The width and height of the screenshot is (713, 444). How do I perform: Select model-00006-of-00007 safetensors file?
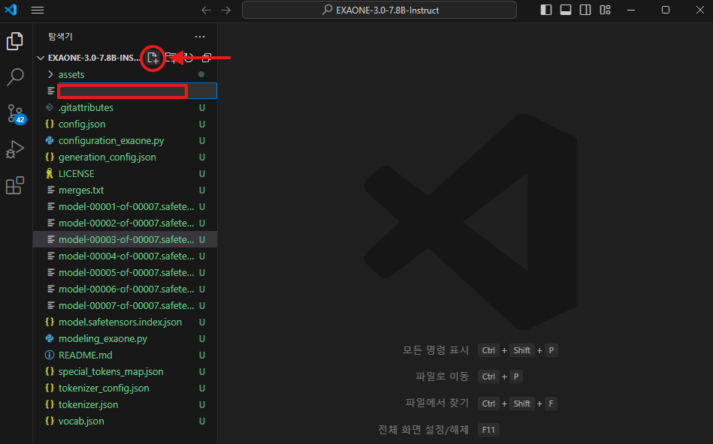pyautogui.click(x=126, y=289)
